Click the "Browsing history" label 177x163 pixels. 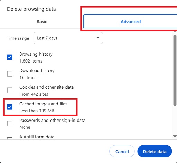36,54
